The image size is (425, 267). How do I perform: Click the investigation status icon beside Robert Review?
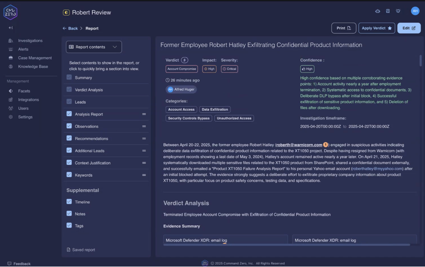(66, 12)
